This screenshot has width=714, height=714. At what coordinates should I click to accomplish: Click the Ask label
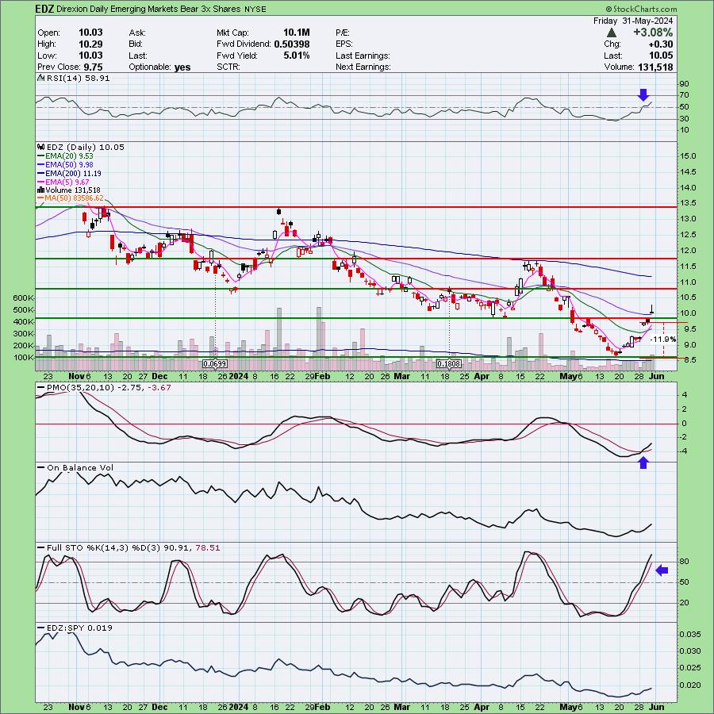click(137, 33)
